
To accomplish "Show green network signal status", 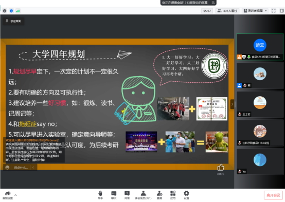I will coord(18,11).
